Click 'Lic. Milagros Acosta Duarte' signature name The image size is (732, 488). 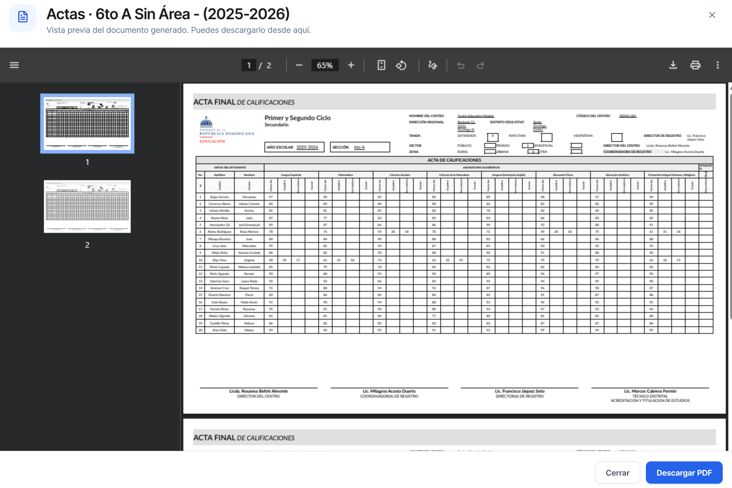point(389,391)
